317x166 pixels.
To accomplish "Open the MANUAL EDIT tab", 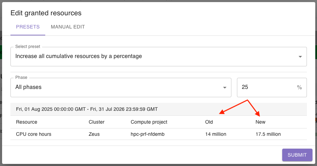I will click(68, 27).
